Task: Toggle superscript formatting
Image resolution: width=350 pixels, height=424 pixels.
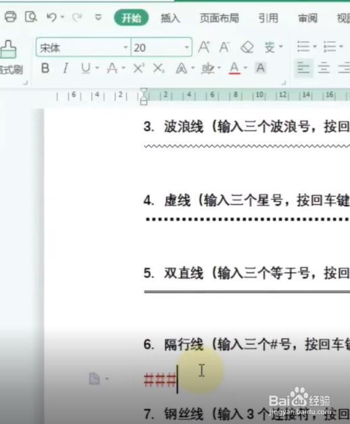Action: click(139, 68)
